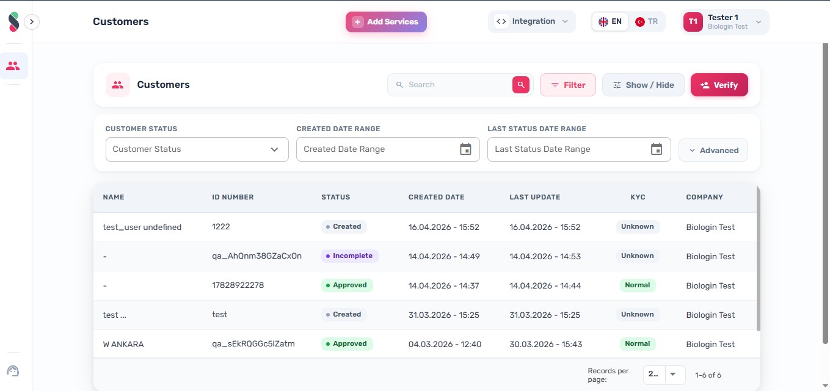Open the Customer Status dropdown

click(x=197, y=149)
